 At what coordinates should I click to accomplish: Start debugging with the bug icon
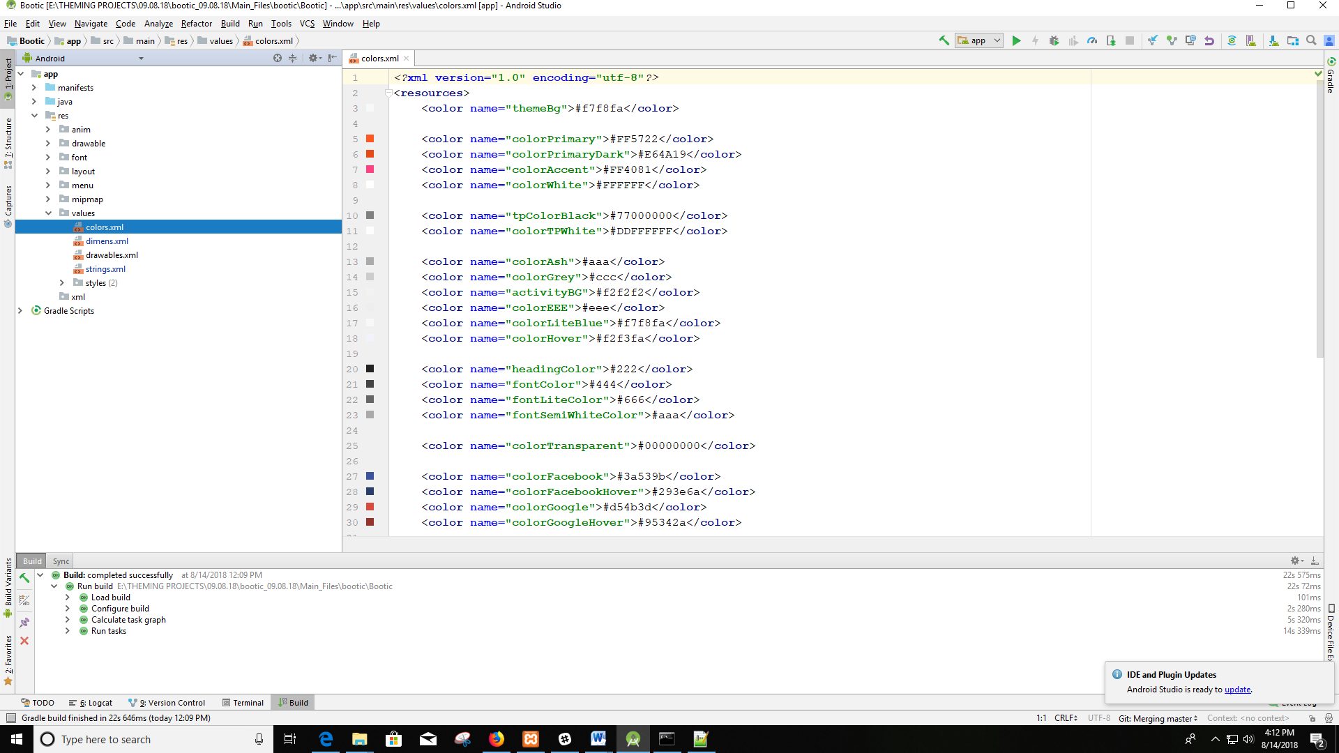[1054, 40]
